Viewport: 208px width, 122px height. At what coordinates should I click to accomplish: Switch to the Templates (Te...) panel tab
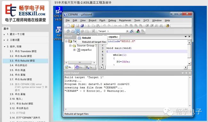[90, 67]
